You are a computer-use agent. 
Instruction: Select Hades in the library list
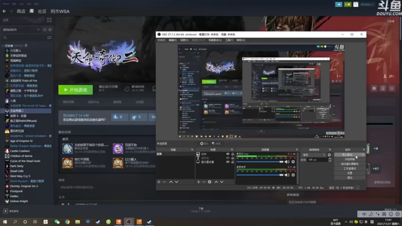[14, 196]
